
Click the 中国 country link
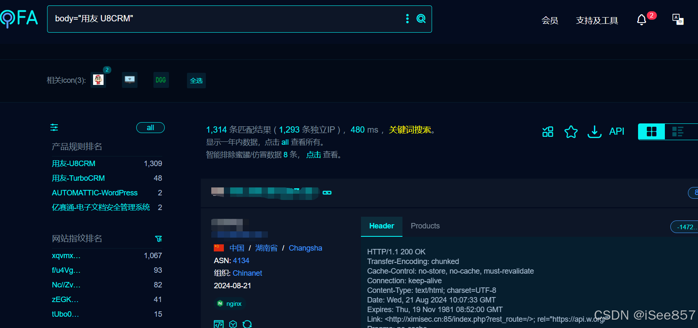pos(237,248)
